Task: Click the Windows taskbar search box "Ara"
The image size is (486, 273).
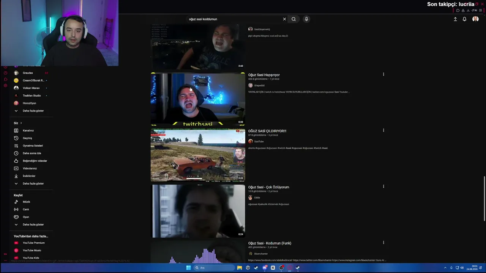Action: click(x=215, y=268)
